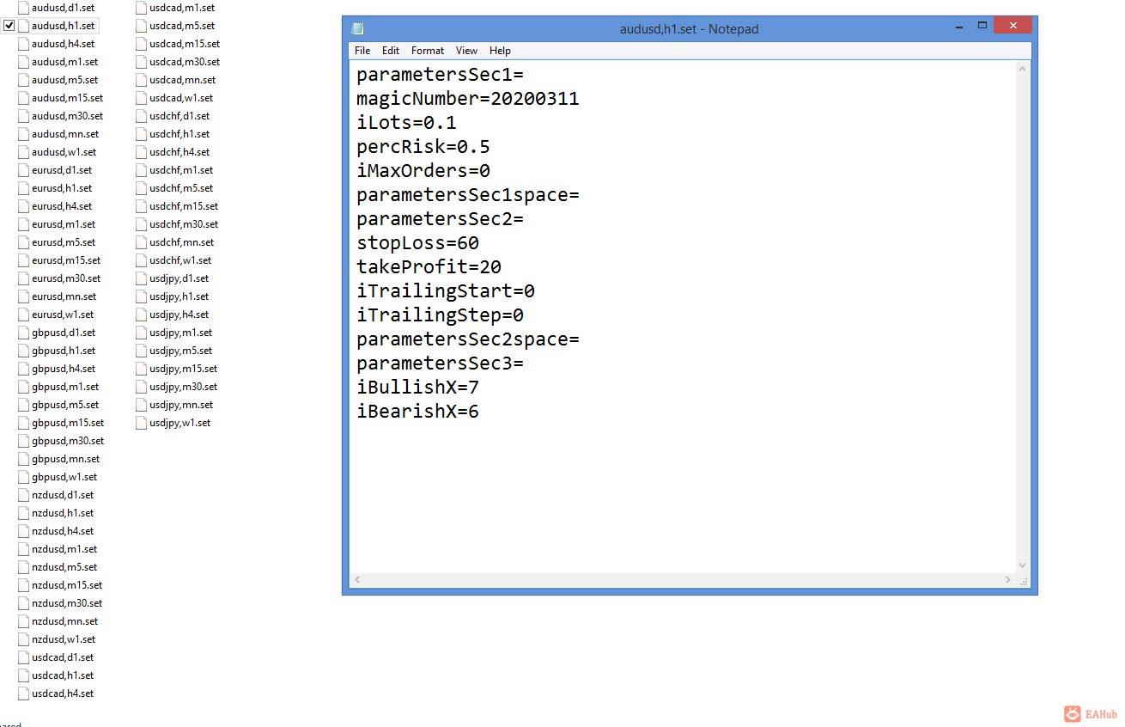Click the iTrailingStep=0 line in Notepad

pyautogui.click(x=440, y=315)
